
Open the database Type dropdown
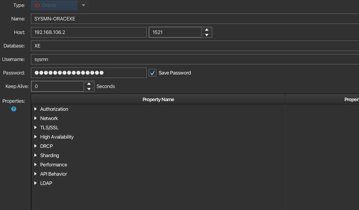pos(83,5)
